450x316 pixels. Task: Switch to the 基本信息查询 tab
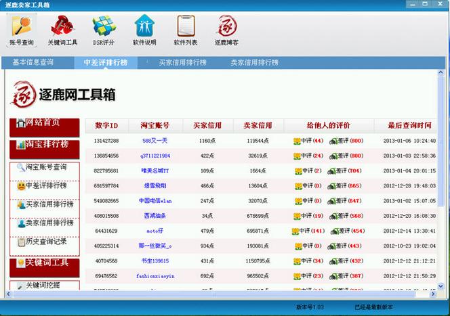click(x=38, y=62)
